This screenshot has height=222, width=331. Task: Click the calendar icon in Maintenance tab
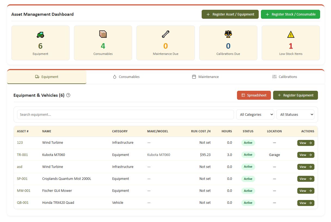pos(194,77)
